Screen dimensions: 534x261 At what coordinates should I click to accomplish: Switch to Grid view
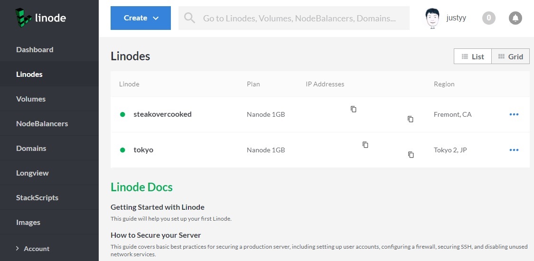click(510, 56)
